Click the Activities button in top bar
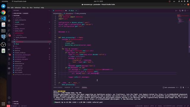Screen dimensions: 190x107 coord(5,1)
